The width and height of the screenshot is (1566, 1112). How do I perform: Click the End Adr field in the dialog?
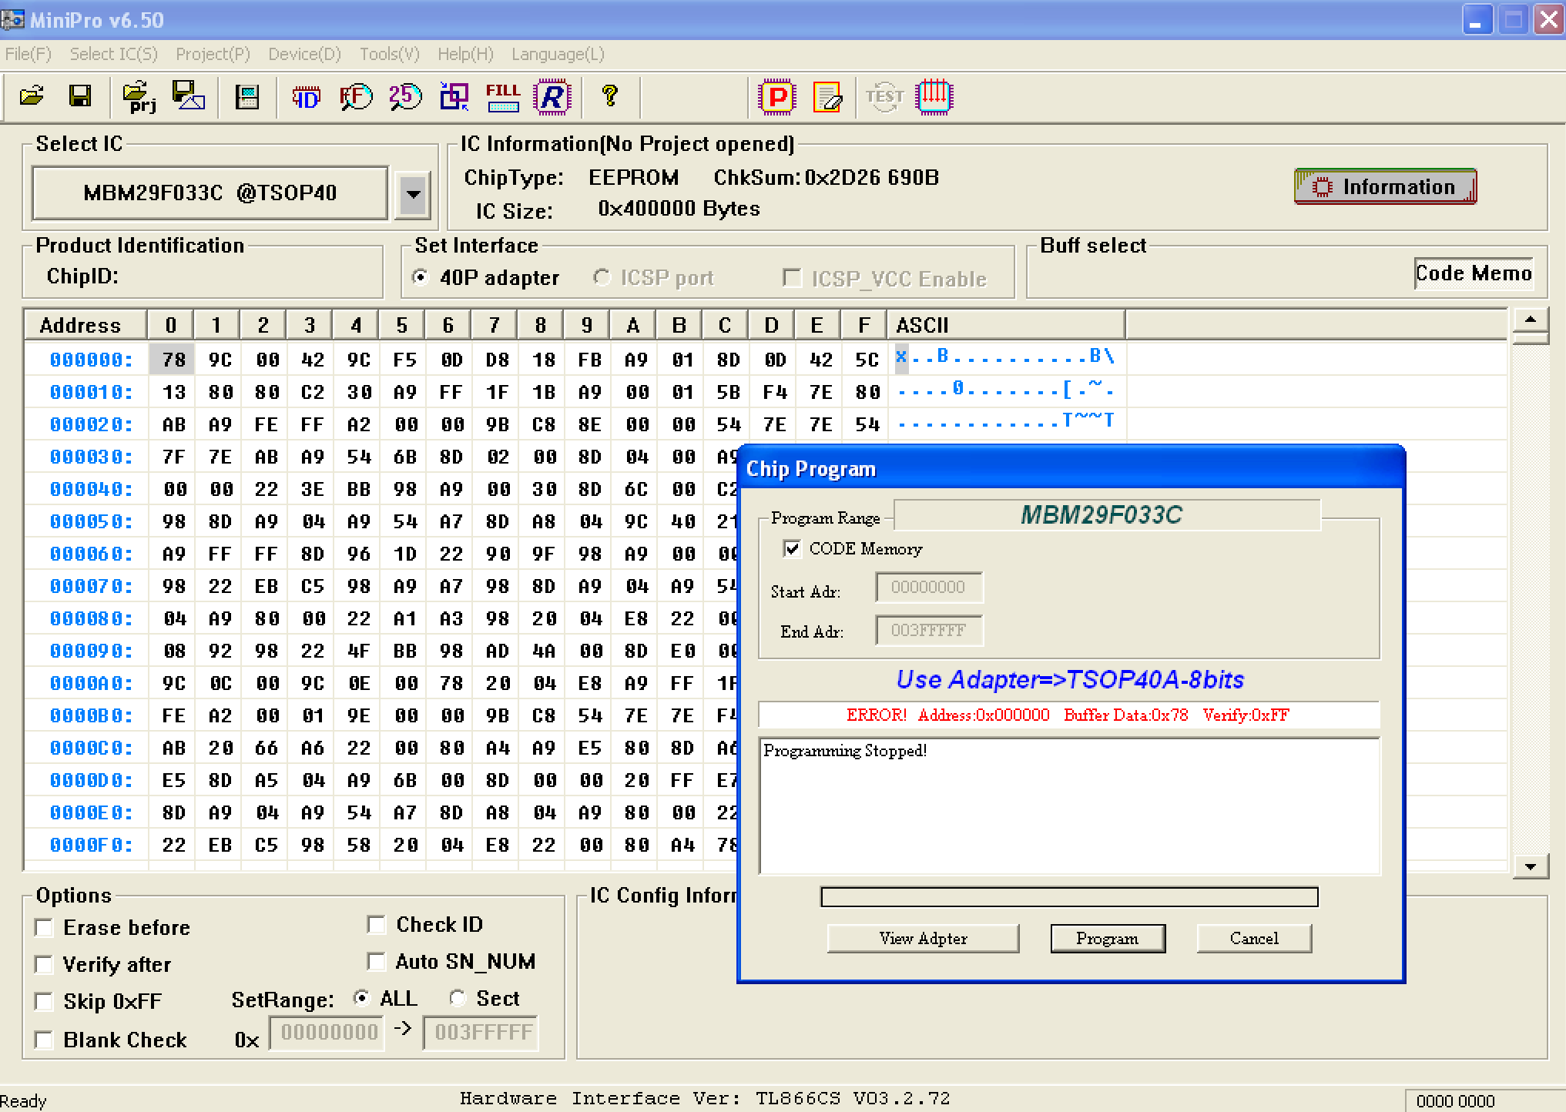(929, 630)
